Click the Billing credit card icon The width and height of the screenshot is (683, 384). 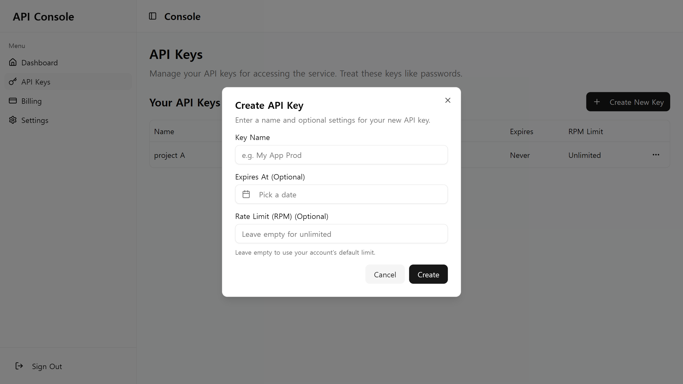point(13,101)
